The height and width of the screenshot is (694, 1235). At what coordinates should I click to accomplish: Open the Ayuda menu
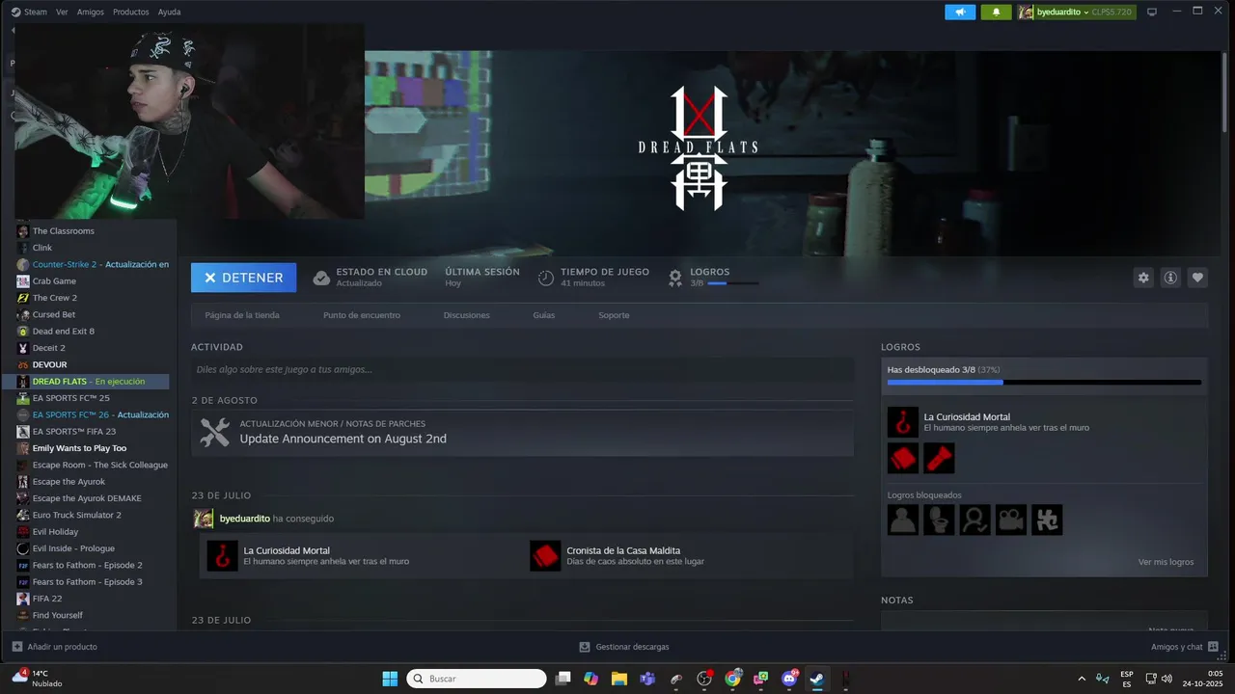(169, 12)
